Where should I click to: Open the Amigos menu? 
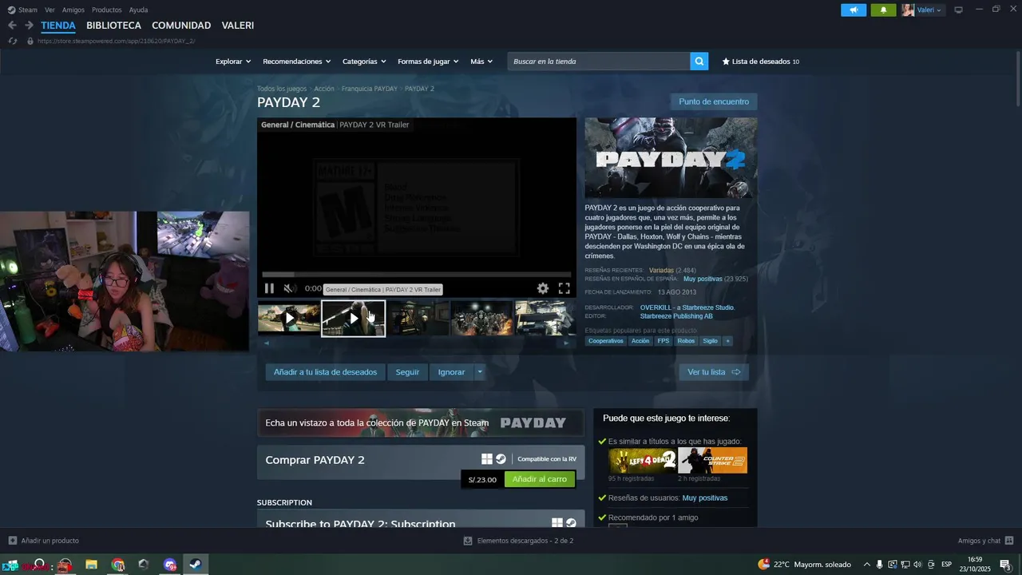(x=73, y=10)
